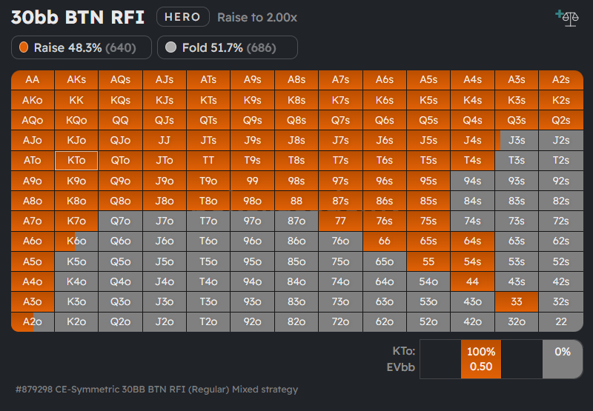Select the AA hand cell
The height and width of the screenshot is (411, 593).
click(x=33, y=80)
